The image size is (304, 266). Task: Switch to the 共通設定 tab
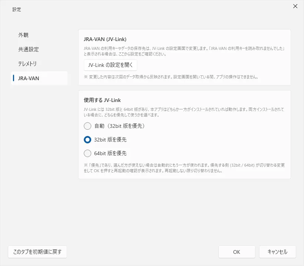point(39,50)
